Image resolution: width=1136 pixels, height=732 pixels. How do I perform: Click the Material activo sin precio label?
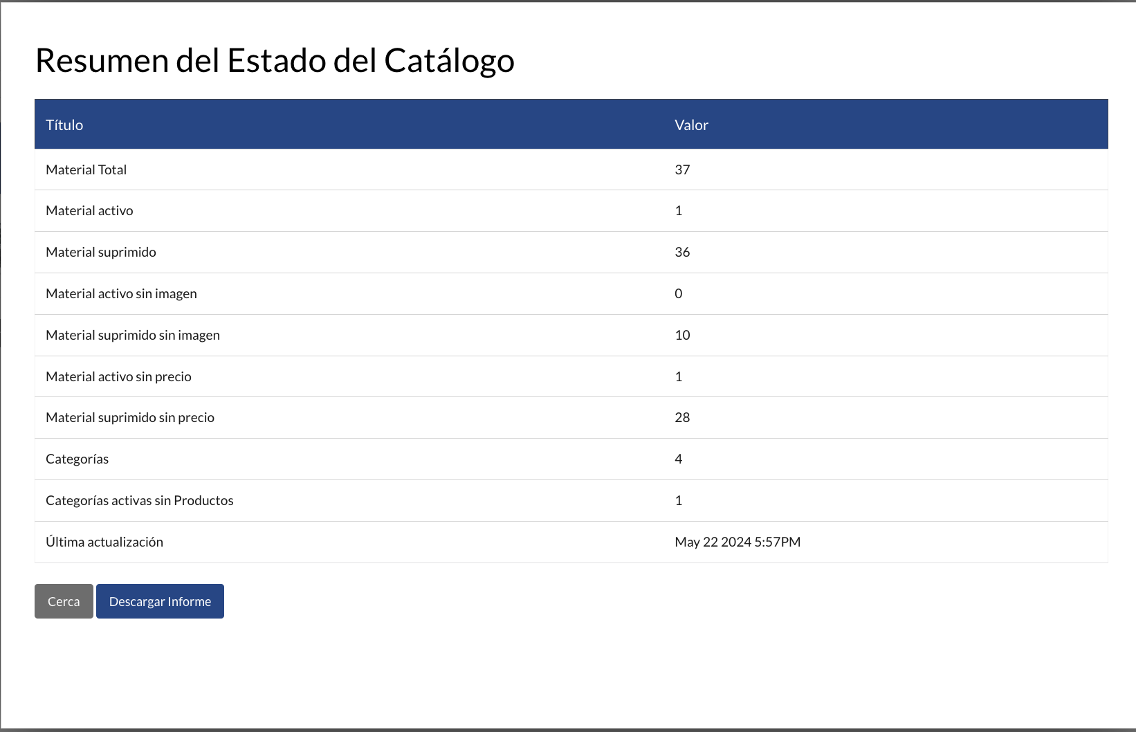pos(118,376)
